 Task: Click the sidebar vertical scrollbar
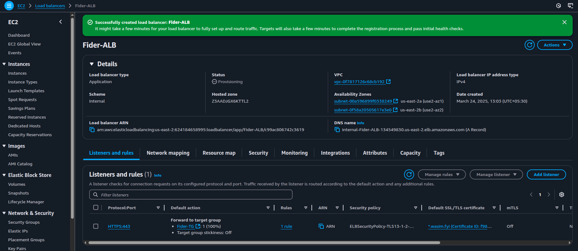pyautogui.click(x=73, y=118)
